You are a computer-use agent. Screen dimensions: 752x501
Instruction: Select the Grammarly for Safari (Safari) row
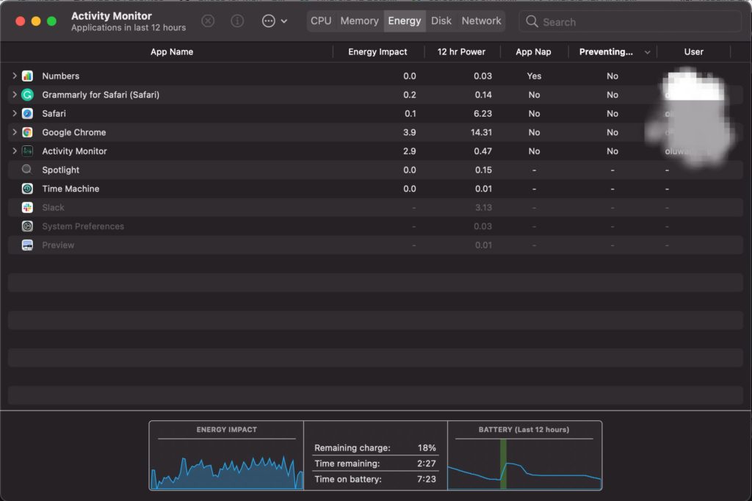pos(375,95)
